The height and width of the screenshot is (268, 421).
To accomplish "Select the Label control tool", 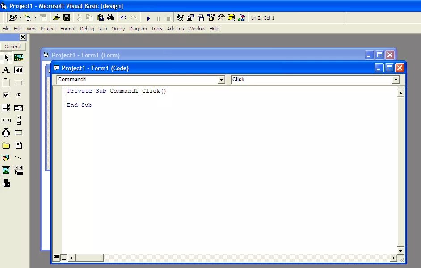I will pos(6,70).
